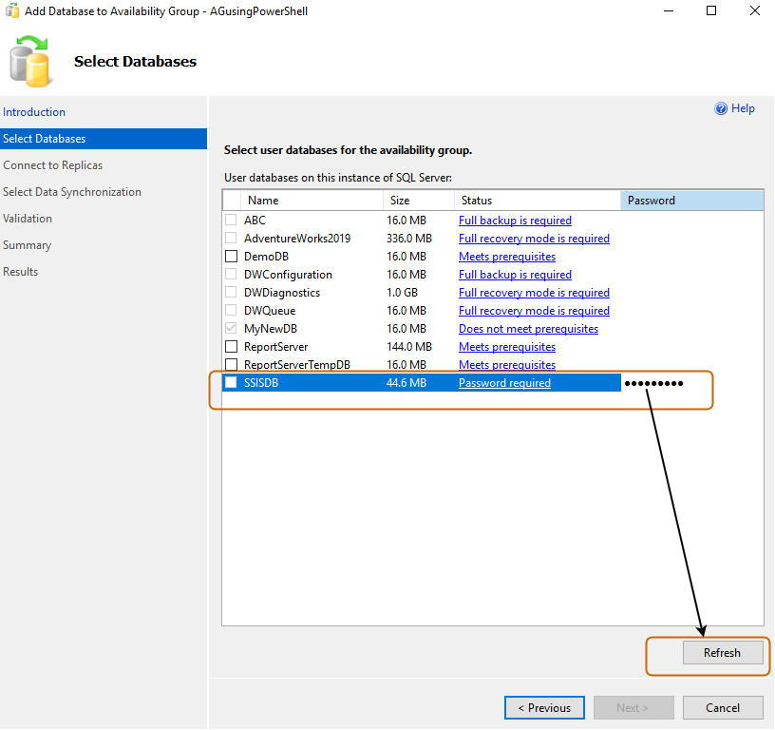The width and height of the screenshot is (775, 730).
Task: Click the Previous button
Action: coord(544,707)
